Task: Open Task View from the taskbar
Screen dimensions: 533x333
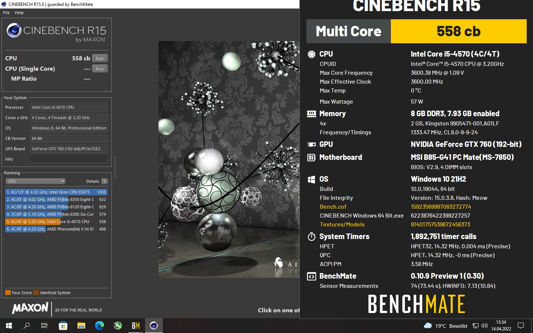Action: (44, 326)
